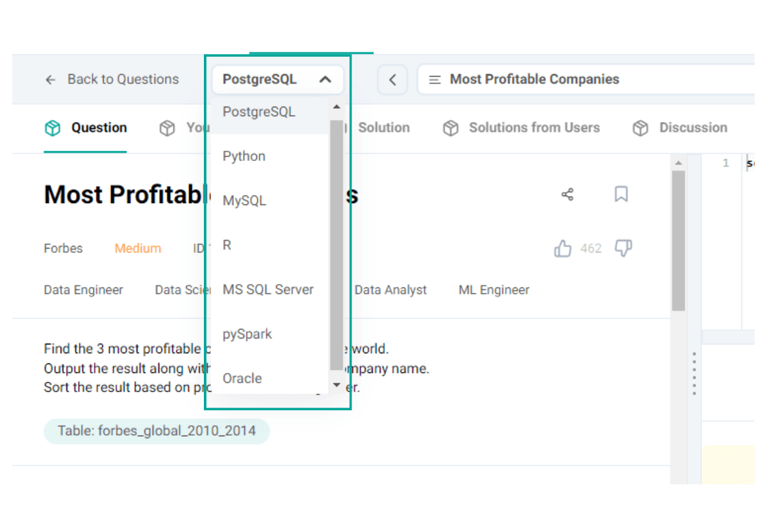This screenshot has height=511, width=767.
Task: Open the Discussion tab
Action: [693, 128]
